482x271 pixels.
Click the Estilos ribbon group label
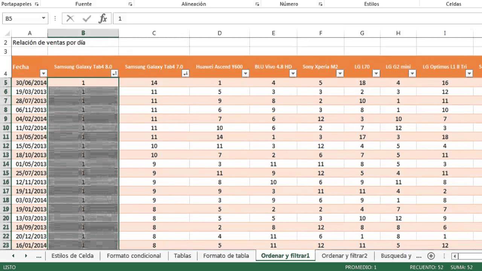pyautogui.click(x=372, y=4)
